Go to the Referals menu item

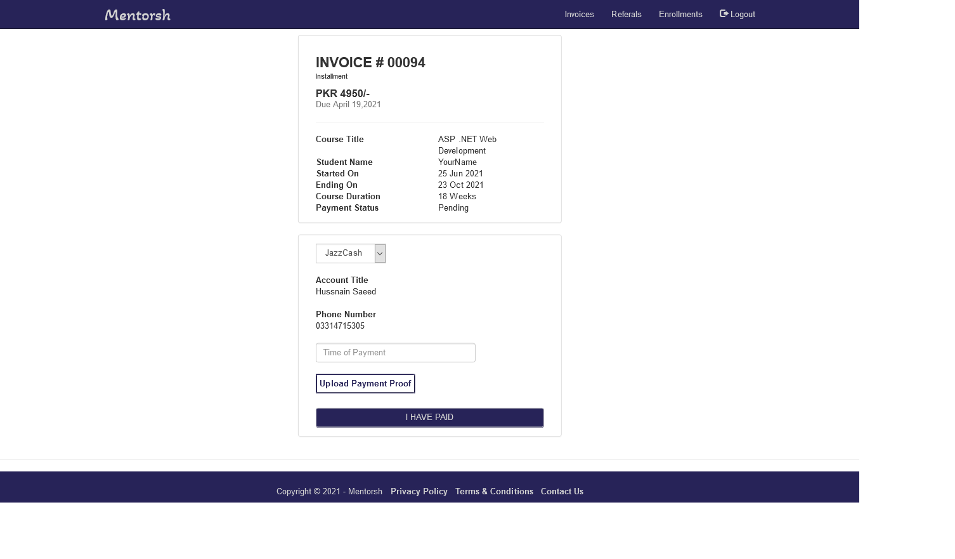[626, 15]
